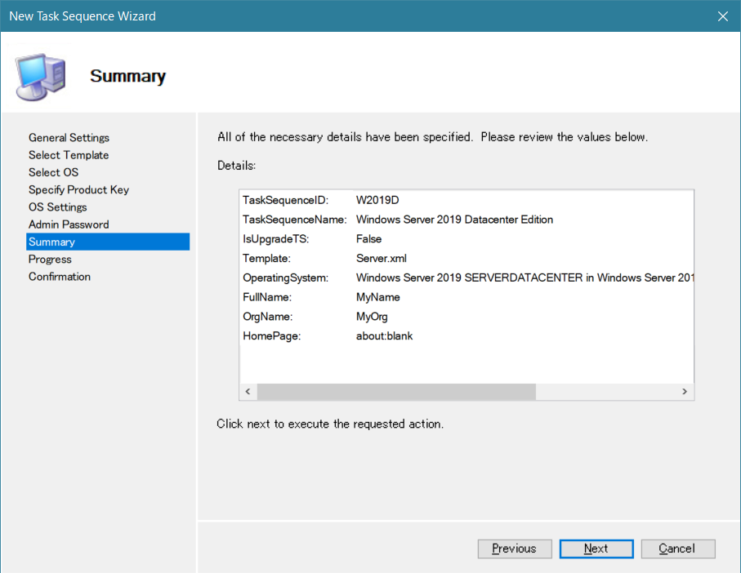Jump to the Select OS step
741x573 pixels.
(x=53, y=172)
